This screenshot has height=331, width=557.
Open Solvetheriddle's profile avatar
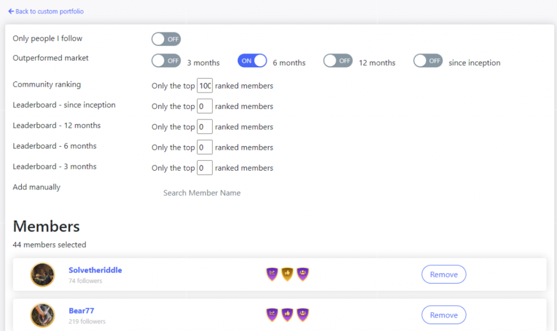[x=42, y=274]
